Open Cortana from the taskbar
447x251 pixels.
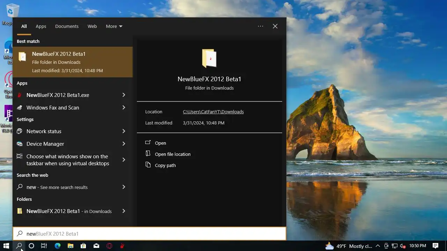tap(31, 246)
